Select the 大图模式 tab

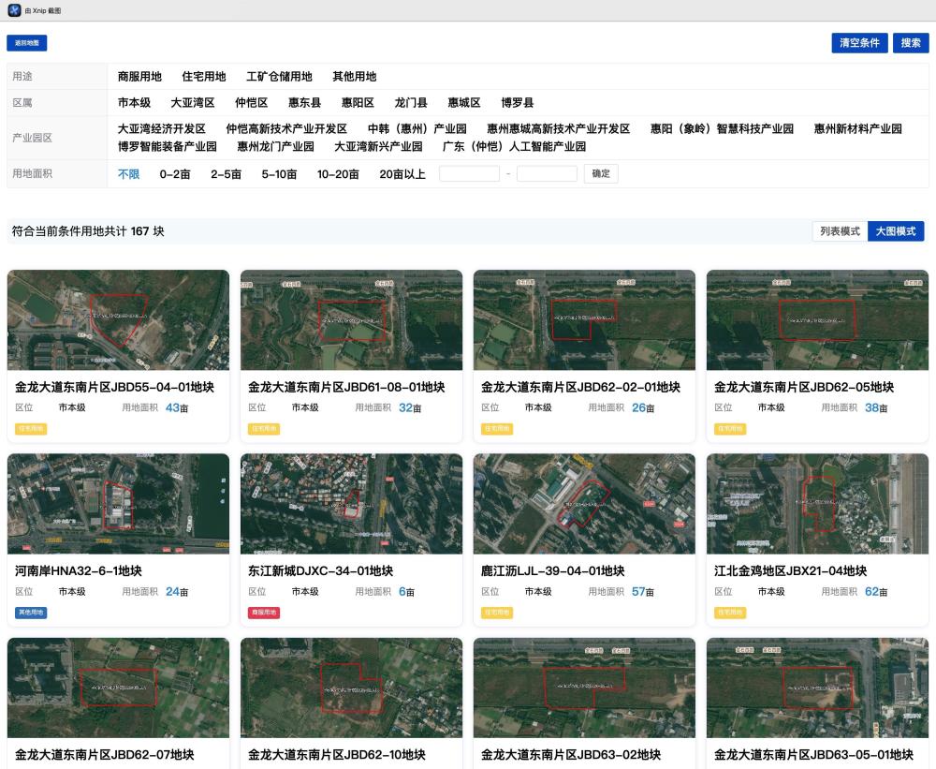pyautogui.click(x=896, y=230)
